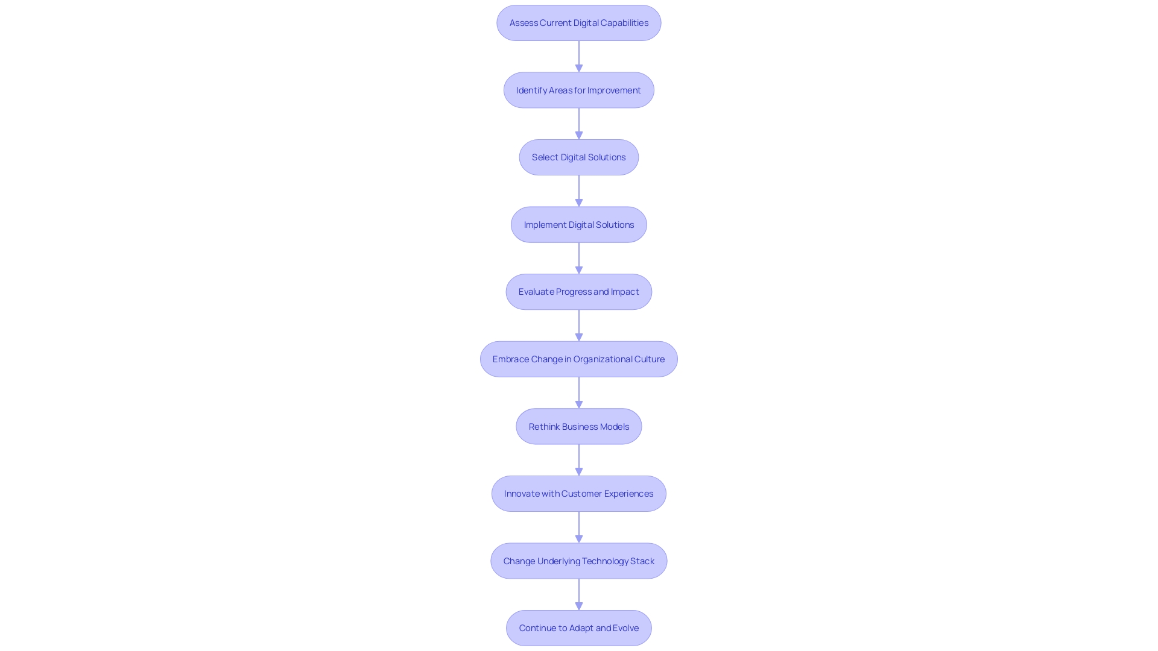Expand node details for Rethink Business Models

coord(579,426)
